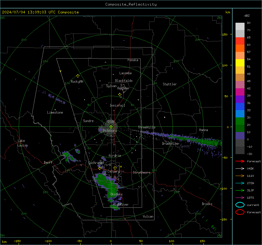Click the cyan current ellipse legend icon
Screen dimensions: 262x245
pyautogui.click(x=240, y=205)
